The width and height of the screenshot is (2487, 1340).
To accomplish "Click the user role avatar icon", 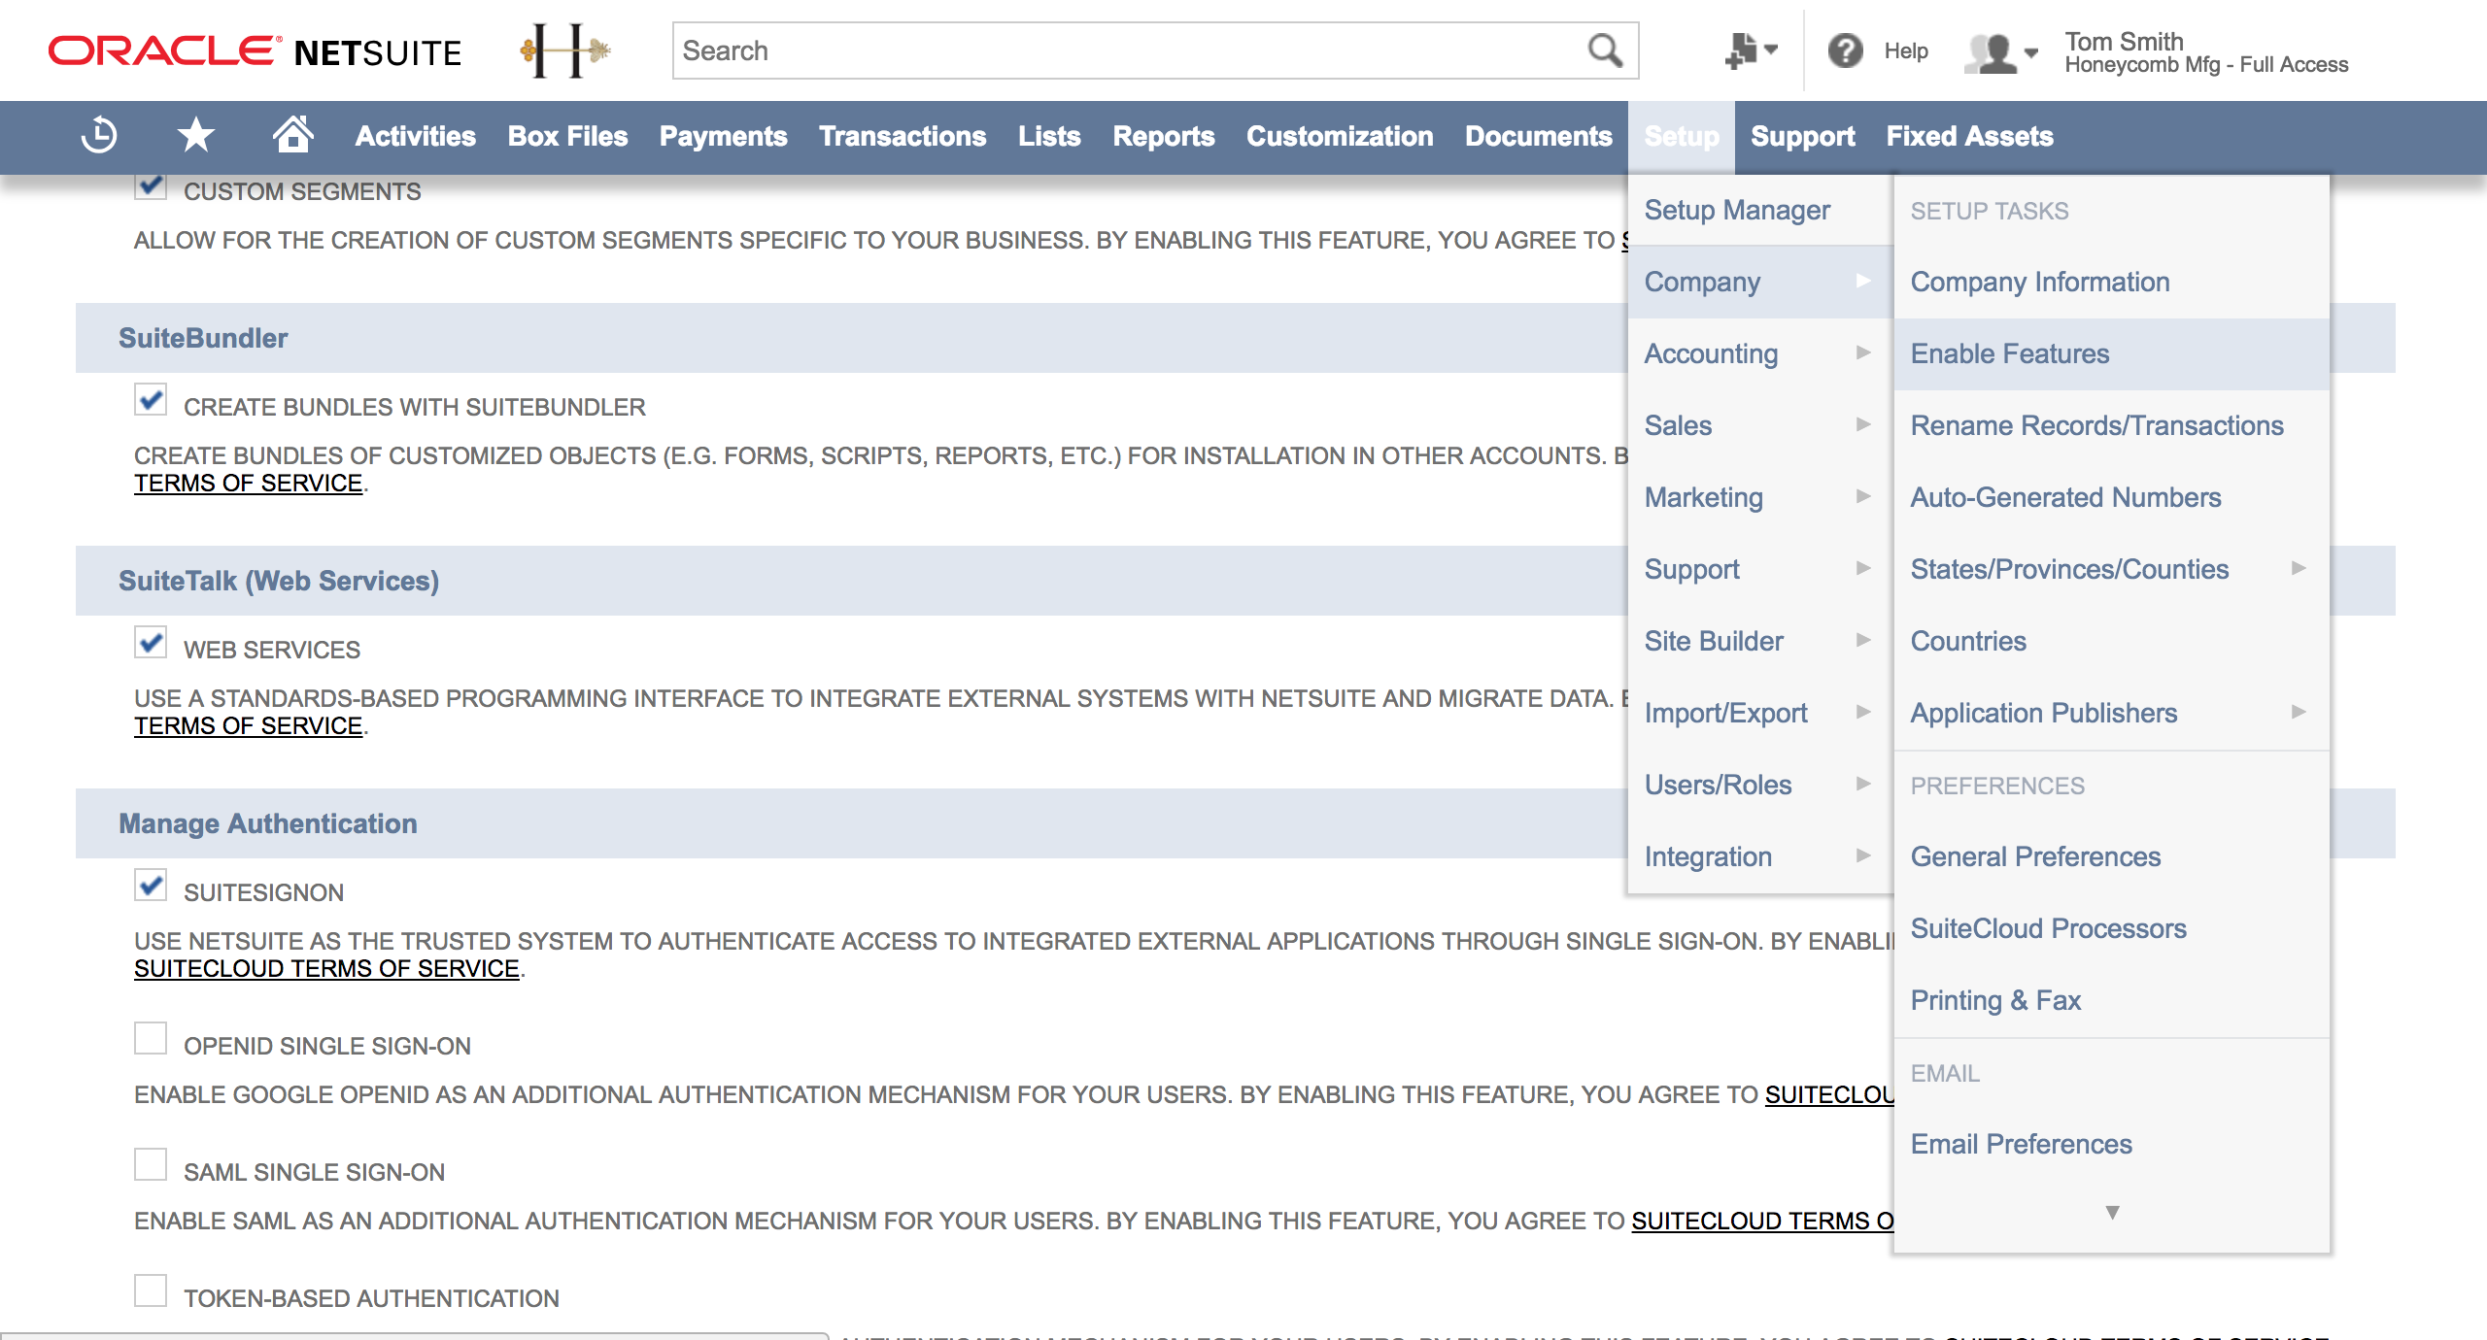I will tap(1991, 52).
